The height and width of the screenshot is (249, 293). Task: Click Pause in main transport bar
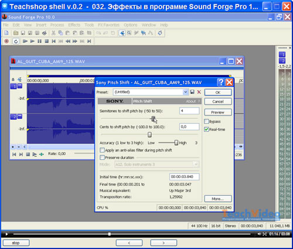coord(39,41)
